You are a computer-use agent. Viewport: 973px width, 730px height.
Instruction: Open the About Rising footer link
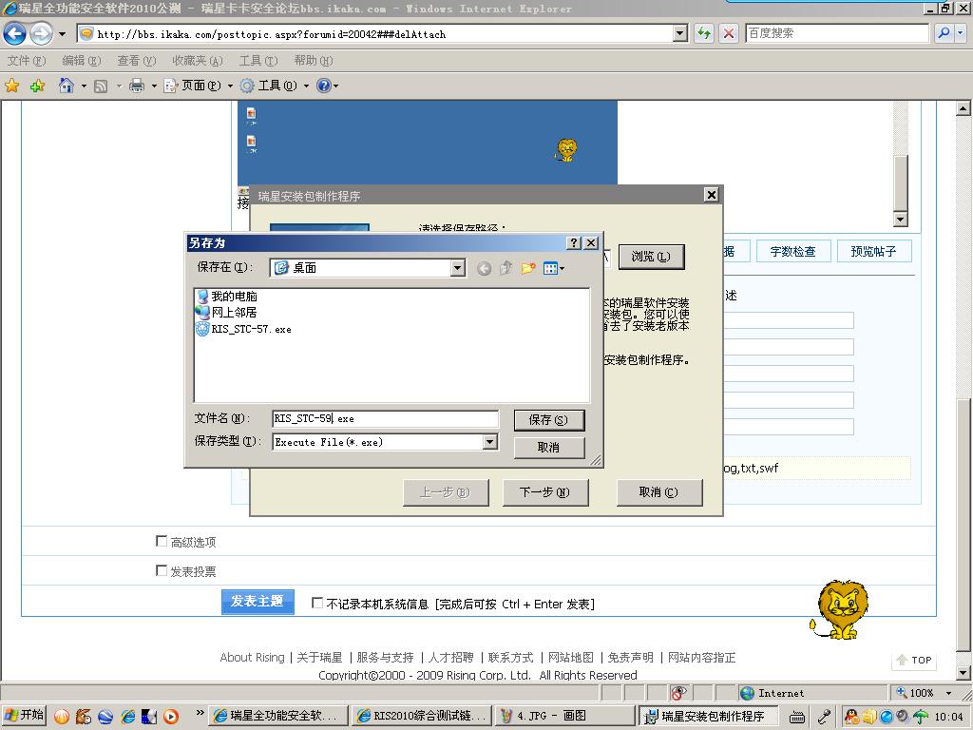point(252,658)
